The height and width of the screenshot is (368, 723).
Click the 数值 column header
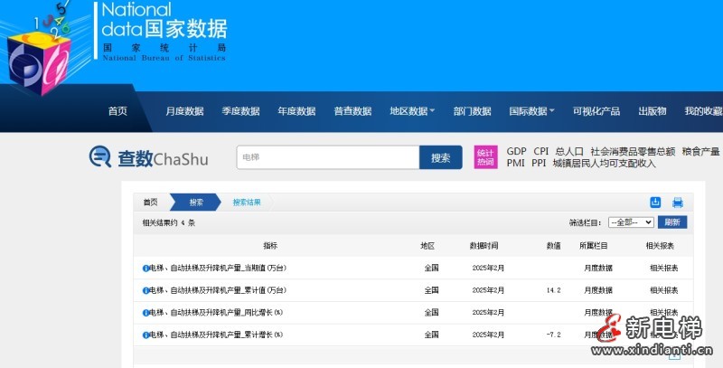tap(554, 246)
